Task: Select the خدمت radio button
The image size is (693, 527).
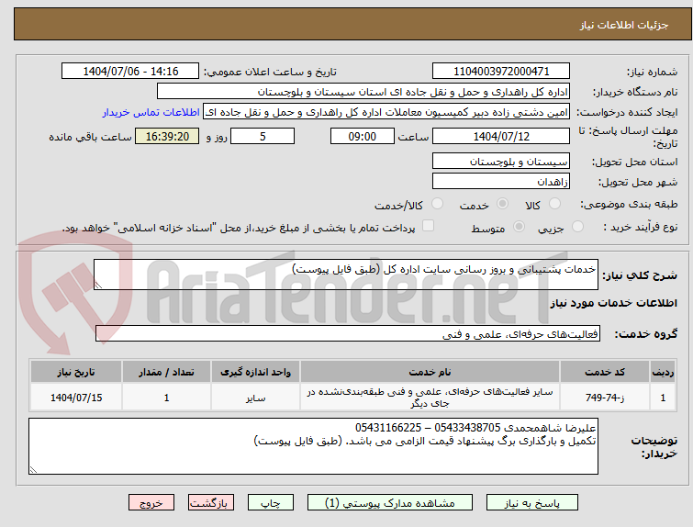Action: coord(502,204)
